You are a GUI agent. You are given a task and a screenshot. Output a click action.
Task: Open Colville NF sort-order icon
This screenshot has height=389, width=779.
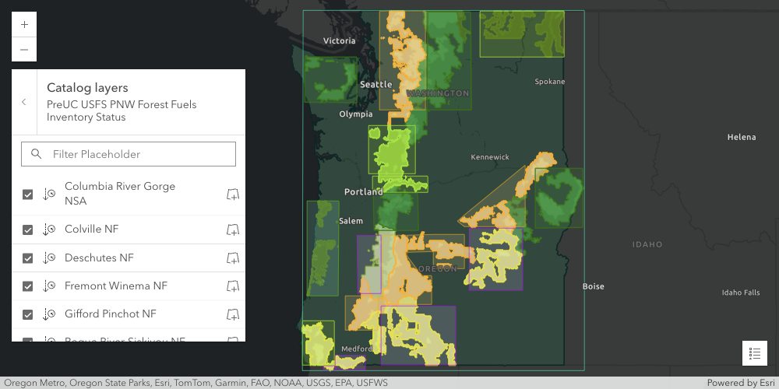tap(49, 230)
